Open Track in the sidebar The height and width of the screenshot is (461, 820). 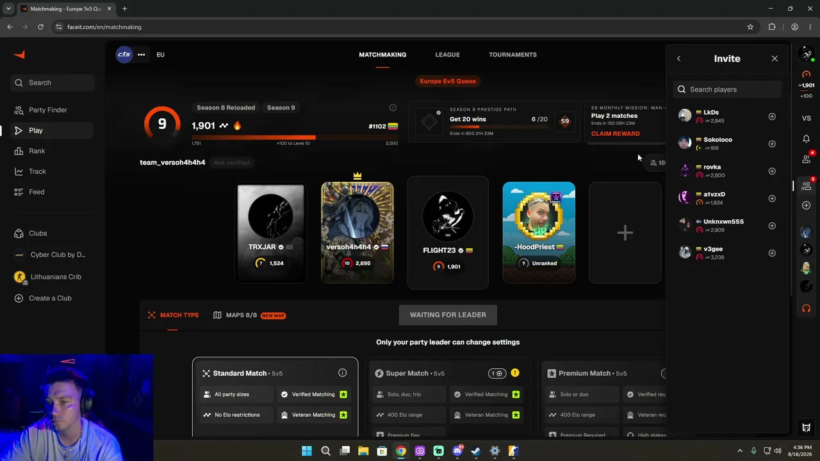click(52, 172)
